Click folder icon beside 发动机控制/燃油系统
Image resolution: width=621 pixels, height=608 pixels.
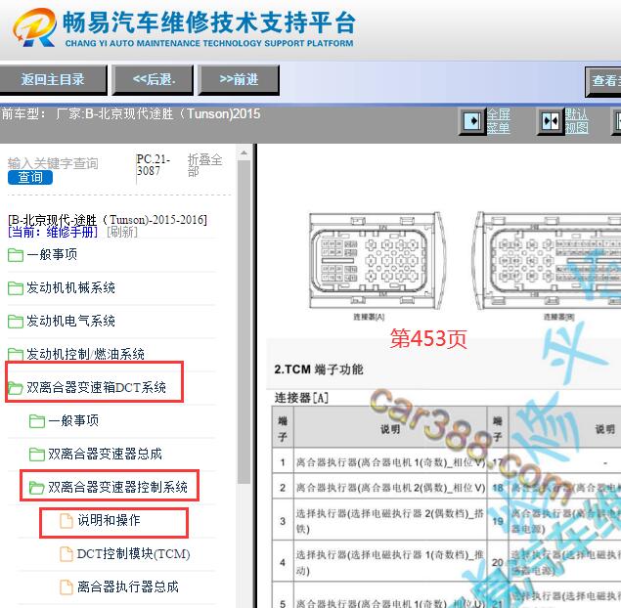coord(16,354)
